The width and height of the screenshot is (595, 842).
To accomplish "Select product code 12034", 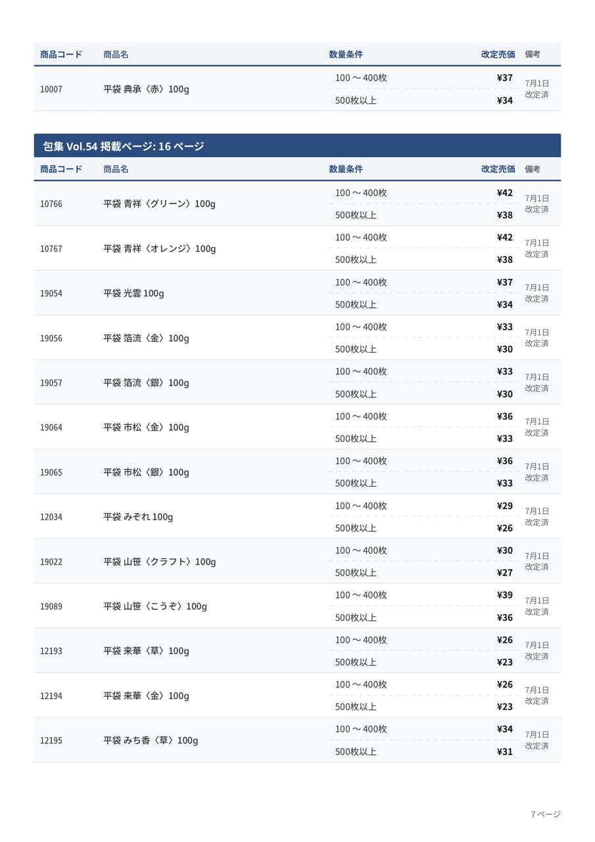I will pyautogui.click(x=51, y=517).
